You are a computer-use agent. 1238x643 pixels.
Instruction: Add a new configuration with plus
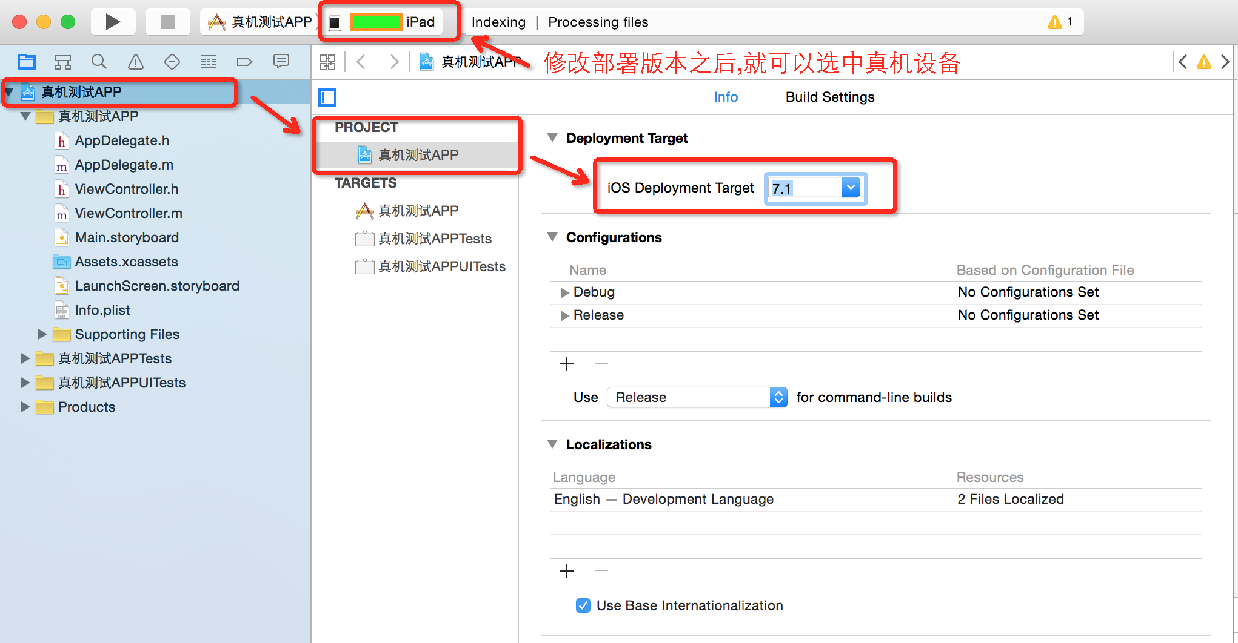[x=567, y=364]
